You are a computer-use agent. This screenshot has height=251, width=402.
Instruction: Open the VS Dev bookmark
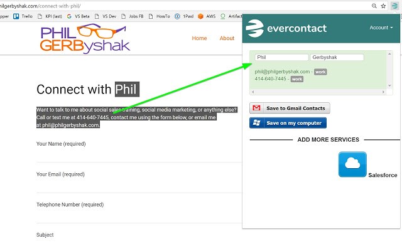pos(106,16)
